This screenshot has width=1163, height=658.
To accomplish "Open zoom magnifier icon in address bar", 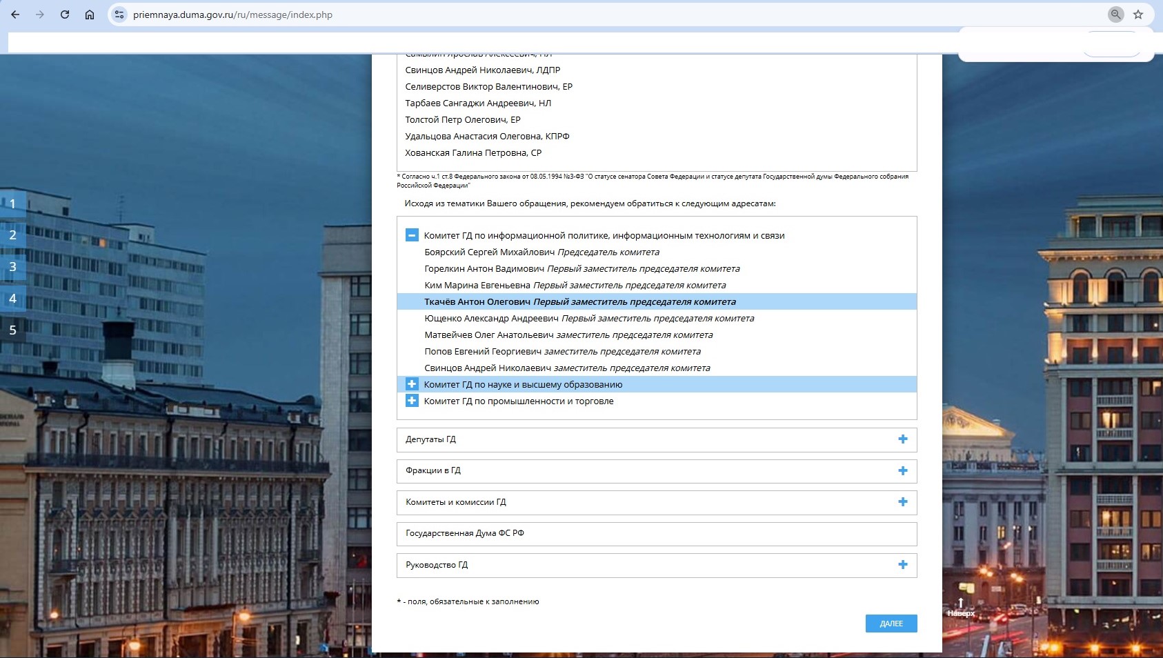I will 1115,14.
